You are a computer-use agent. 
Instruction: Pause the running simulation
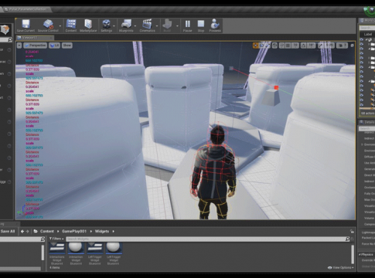[187, 25]
